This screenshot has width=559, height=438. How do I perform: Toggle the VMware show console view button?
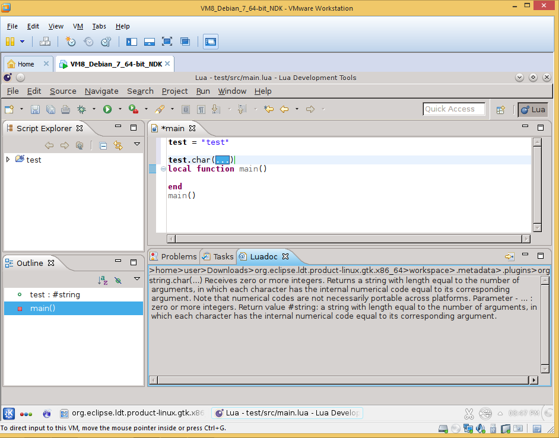(x=211, y=42)
